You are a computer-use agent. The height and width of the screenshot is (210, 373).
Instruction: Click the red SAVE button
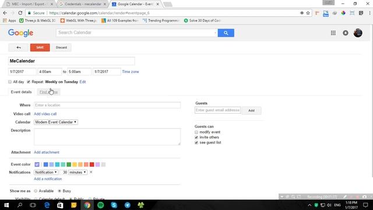click(x=40, y=47)
